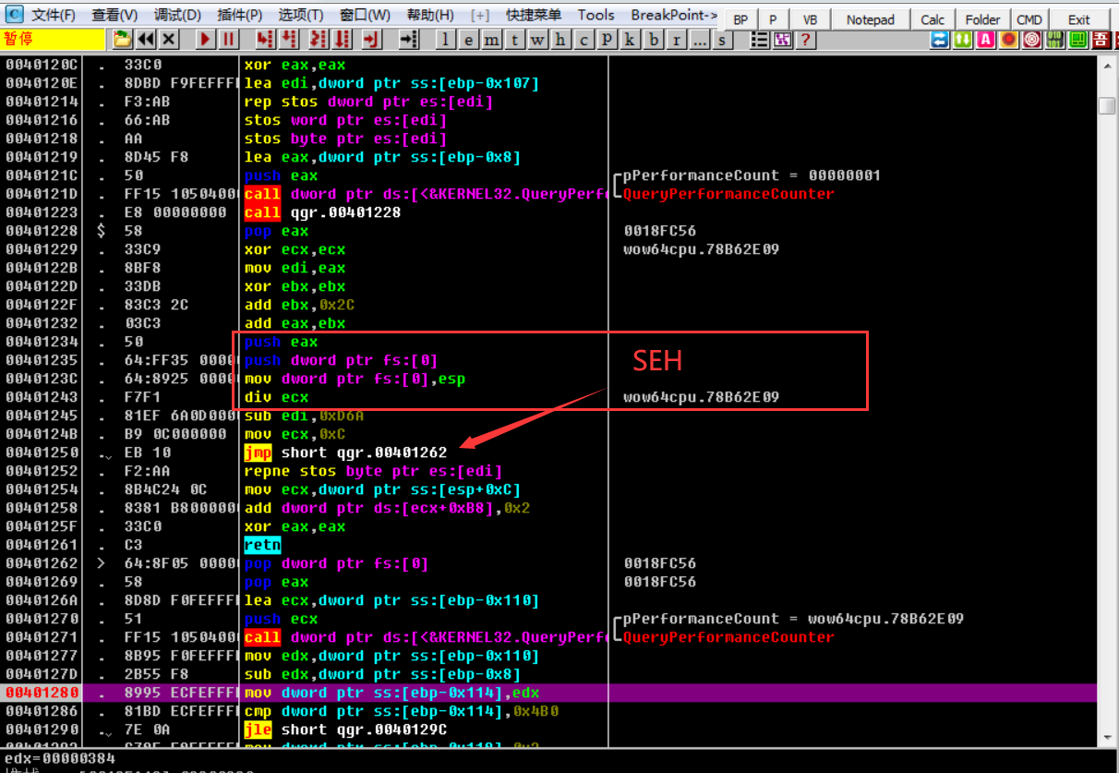Click the Step Over toolbar icon
The width and height of the screenshot is (1119, 773).
coord(289,39)
